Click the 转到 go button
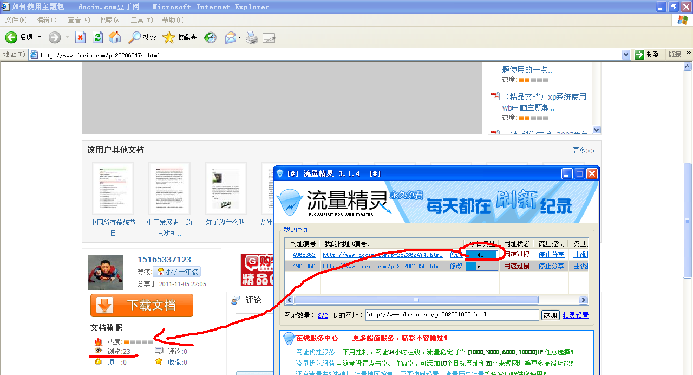Viewport: 693px width, 375px height. 648,54
